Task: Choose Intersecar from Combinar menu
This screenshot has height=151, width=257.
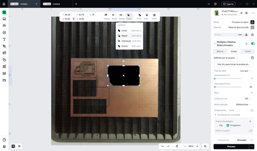Action: [129, 41]
